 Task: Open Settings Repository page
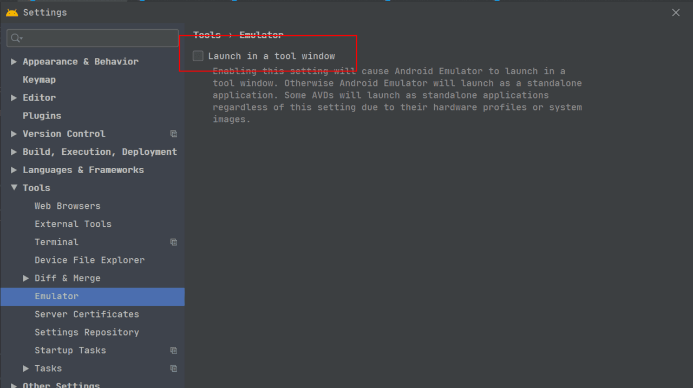pos(87,332)
